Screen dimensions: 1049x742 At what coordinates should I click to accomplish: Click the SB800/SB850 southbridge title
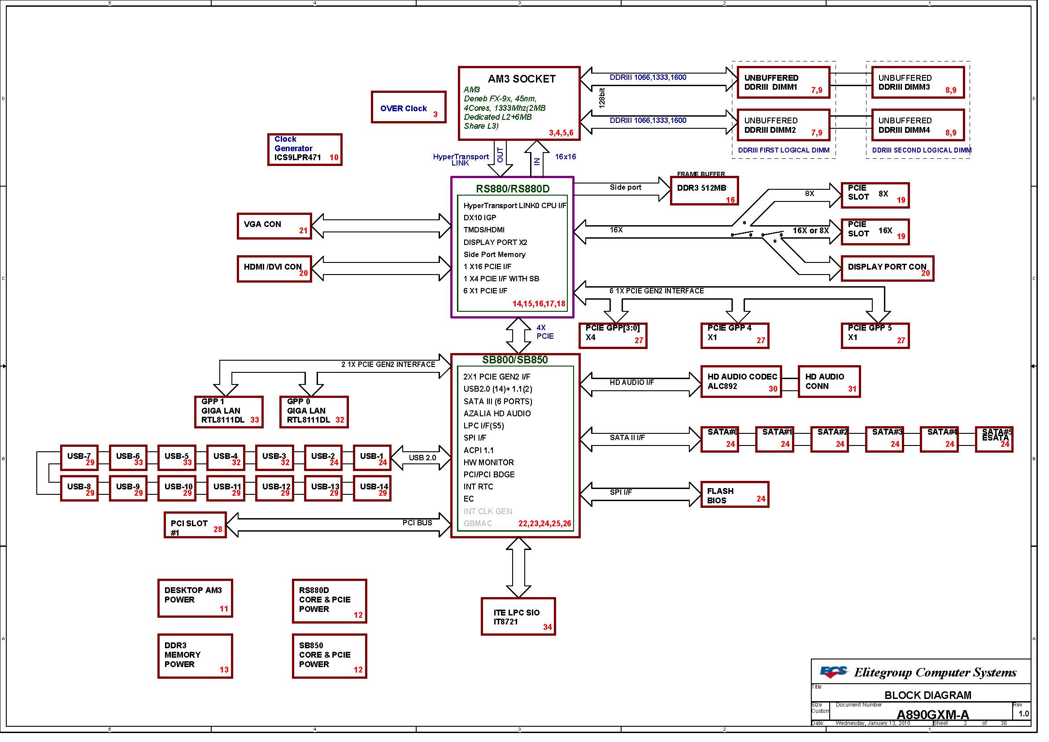click(515, 360)
